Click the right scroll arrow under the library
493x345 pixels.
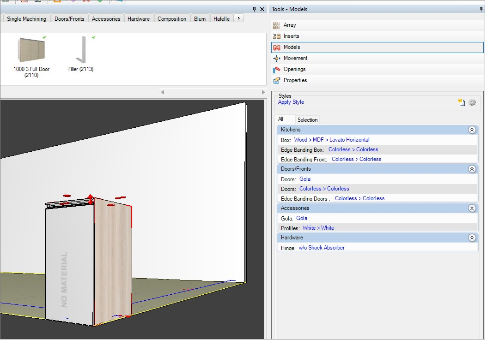(263, 92)
